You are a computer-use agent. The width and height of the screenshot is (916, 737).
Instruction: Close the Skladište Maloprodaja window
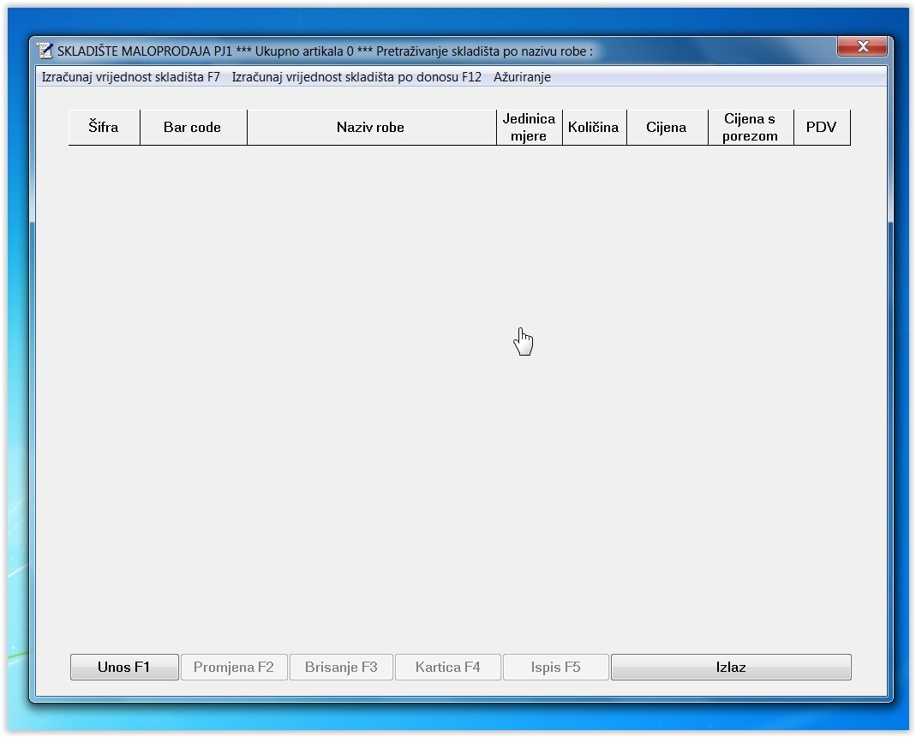tap(863, 46)
